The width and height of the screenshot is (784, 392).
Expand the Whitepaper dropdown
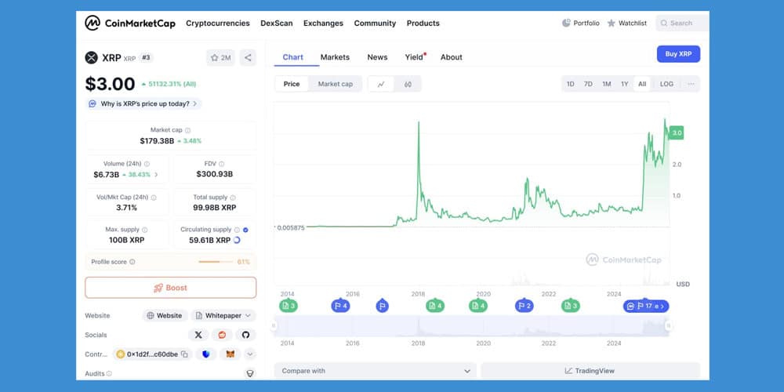(x=224, y=315)
